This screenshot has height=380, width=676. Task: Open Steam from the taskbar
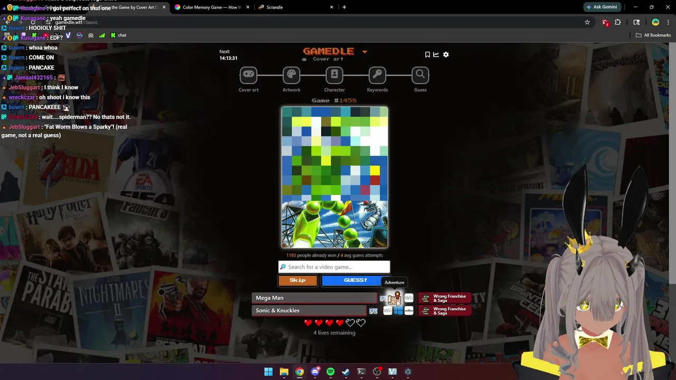[346, 372]
